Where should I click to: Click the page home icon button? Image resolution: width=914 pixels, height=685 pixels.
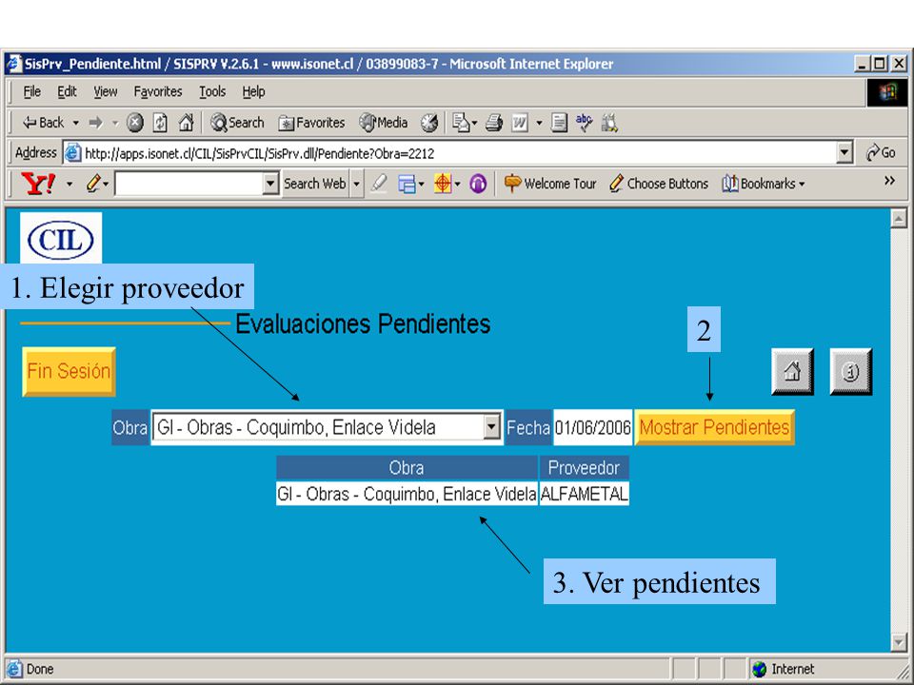pos(792,372)
